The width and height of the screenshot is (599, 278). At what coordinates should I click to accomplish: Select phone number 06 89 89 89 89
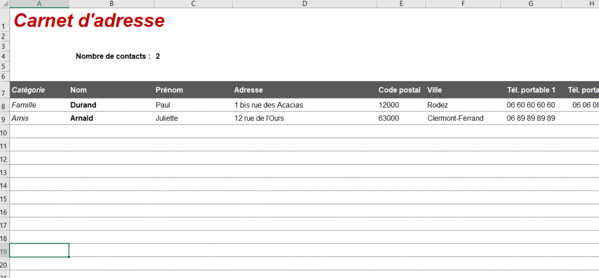click(531, 119)
